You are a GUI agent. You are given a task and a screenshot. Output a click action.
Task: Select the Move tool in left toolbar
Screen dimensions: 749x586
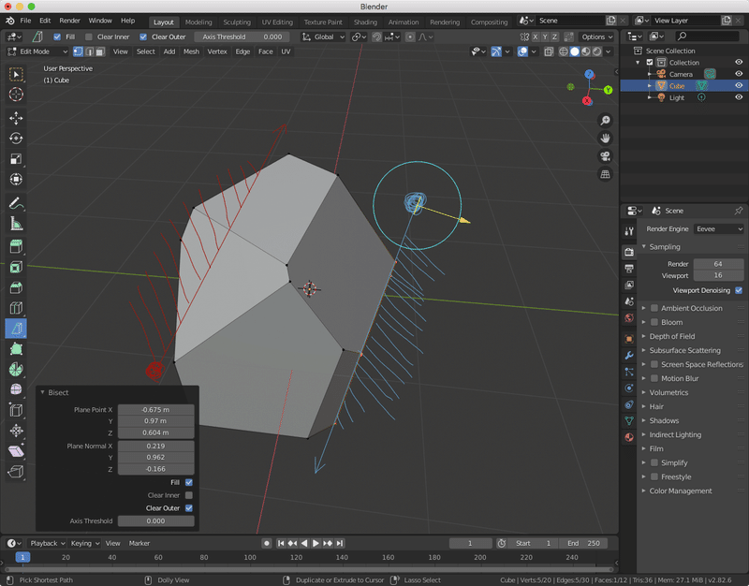[x=16, y=118]
